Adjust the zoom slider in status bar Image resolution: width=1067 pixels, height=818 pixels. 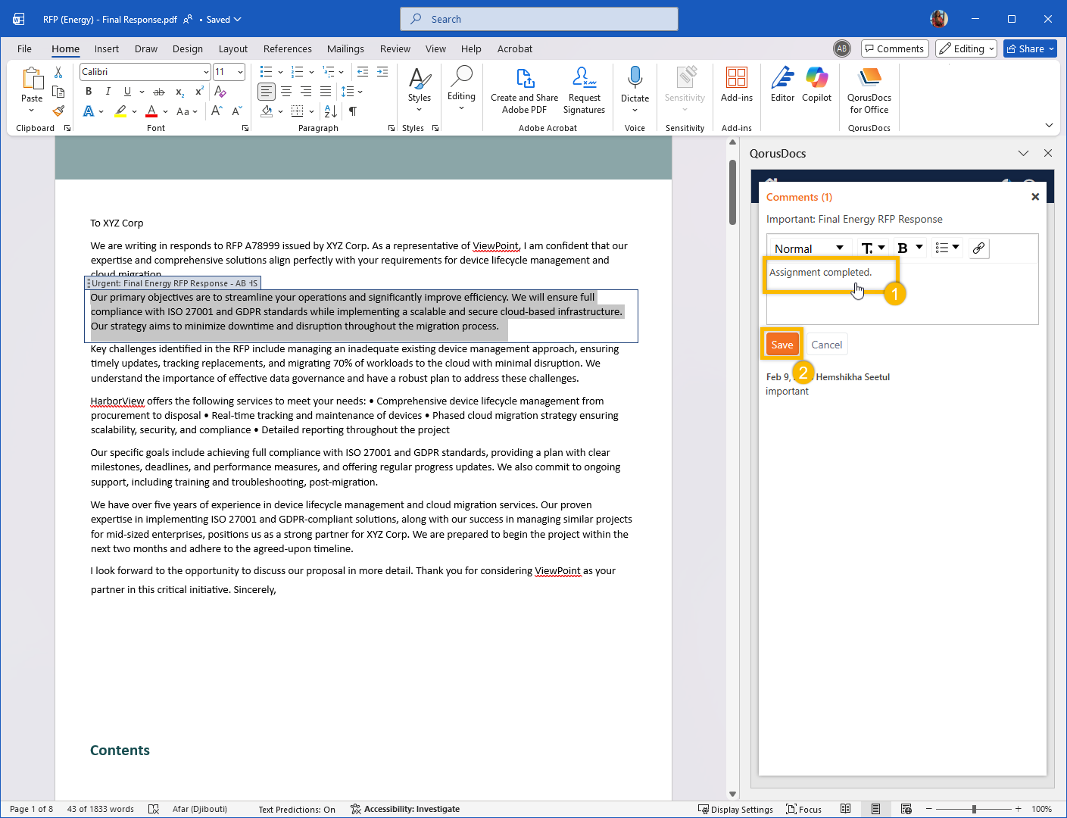(x=974, y=809)
